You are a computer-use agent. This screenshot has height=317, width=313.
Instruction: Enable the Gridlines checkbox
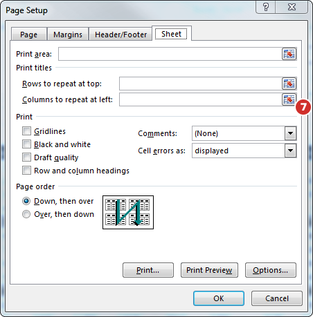pos(26,131)
